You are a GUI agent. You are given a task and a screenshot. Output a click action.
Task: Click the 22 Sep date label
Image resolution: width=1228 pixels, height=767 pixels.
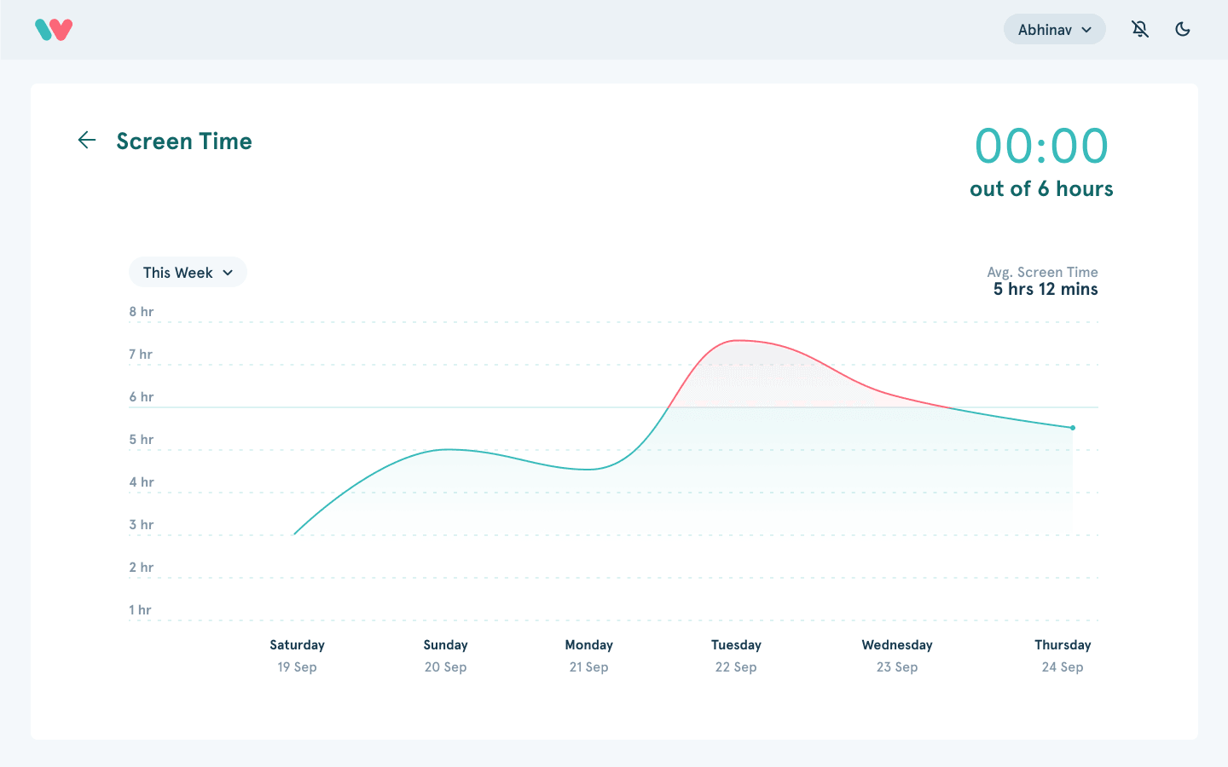click(736, 667)
